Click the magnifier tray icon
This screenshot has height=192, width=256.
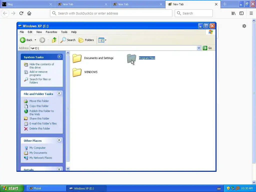point(237,188)
